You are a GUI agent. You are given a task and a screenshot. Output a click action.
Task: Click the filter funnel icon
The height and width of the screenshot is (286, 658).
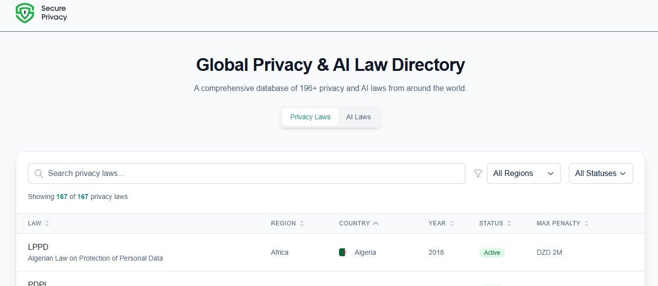pos(478,174)
